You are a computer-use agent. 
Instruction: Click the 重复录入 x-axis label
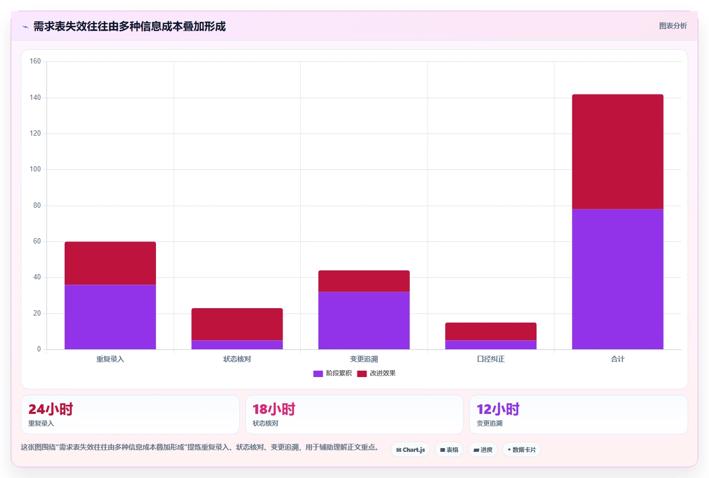(110, 359)
